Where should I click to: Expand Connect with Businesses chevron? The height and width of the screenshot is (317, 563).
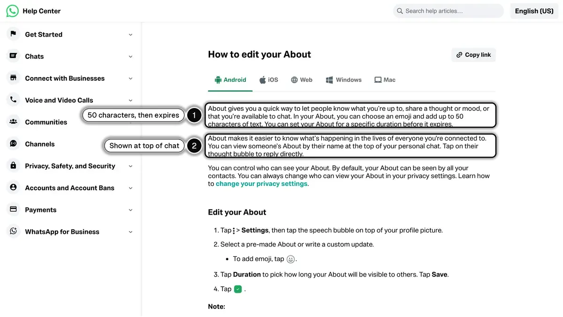point(130,78)
